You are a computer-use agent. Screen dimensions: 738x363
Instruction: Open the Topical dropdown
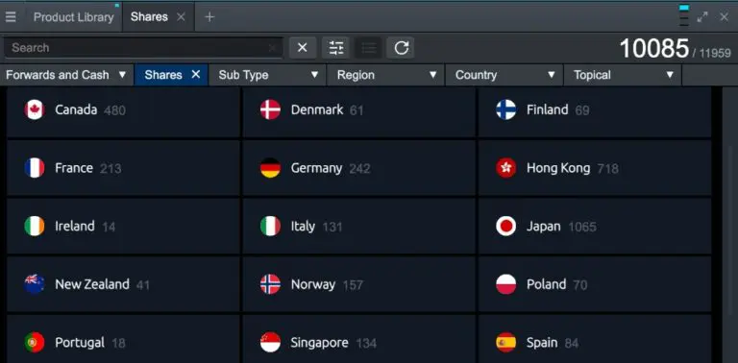pyautogui.click(x=623, y=75)
